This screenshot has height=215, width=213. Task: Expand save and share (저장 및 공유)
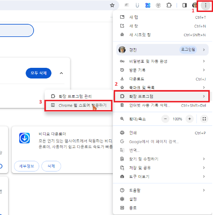coord(163,168)
